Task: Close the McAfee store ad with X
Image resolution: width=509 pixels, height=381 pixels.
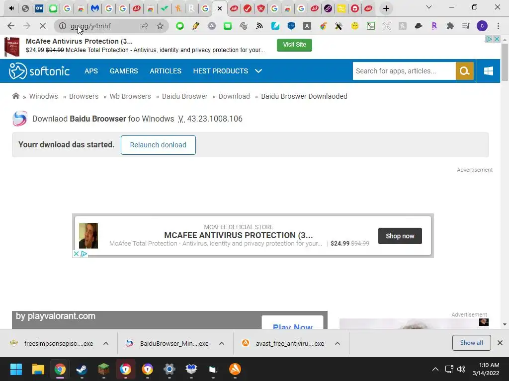Action: click(x=76, y=254)
